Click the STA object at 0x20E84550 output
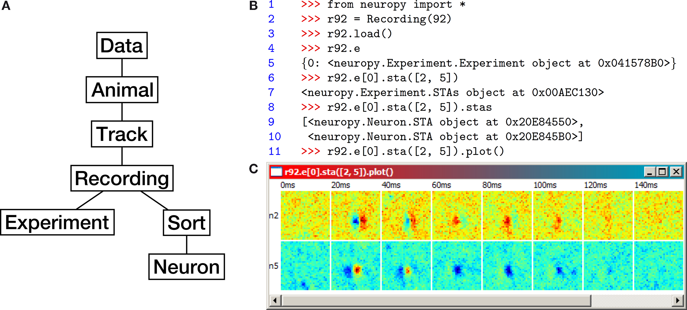This screenshot has width=687, height=310. 443,122
